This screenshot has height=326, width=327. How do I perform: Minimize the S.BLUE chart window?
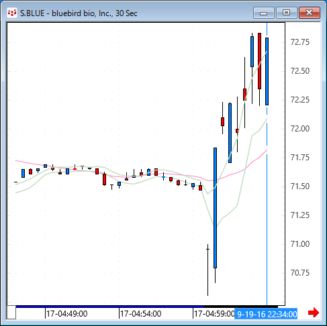[264, 13]
